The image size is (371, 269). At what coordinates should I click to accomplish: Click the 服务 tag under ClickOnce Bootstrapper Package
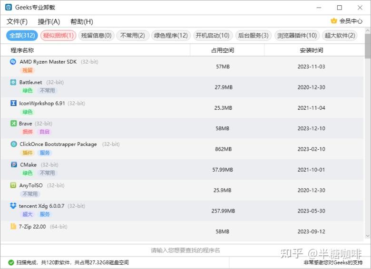(45, 153)
